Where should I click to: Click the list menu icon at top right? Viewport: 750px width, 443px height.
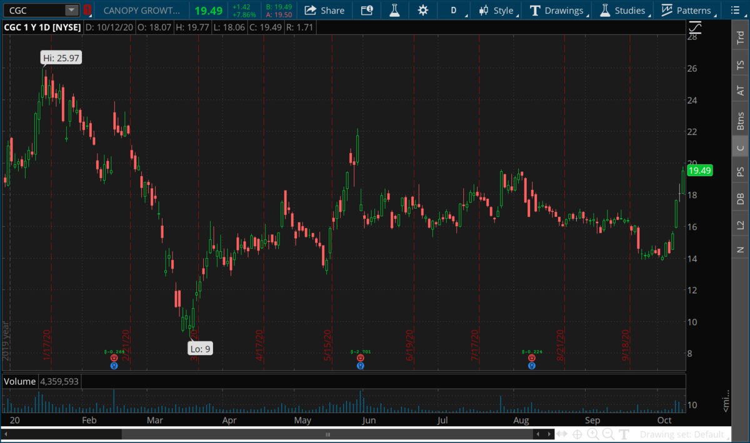click(x=735, y=10)
